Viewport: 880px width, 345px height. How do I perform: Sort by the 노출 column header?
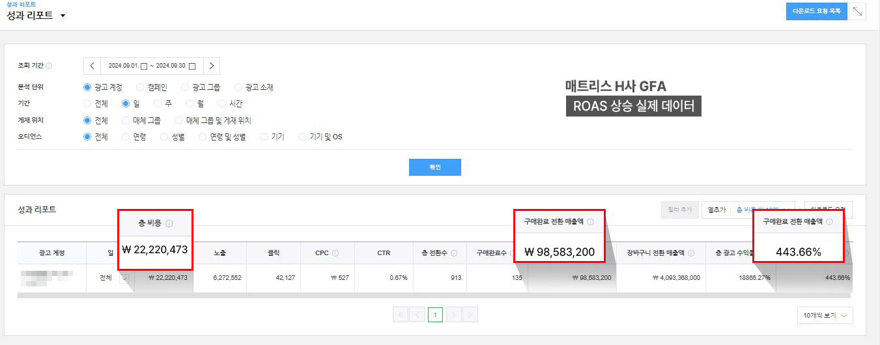pyautogui.click(x=219, y=253)
